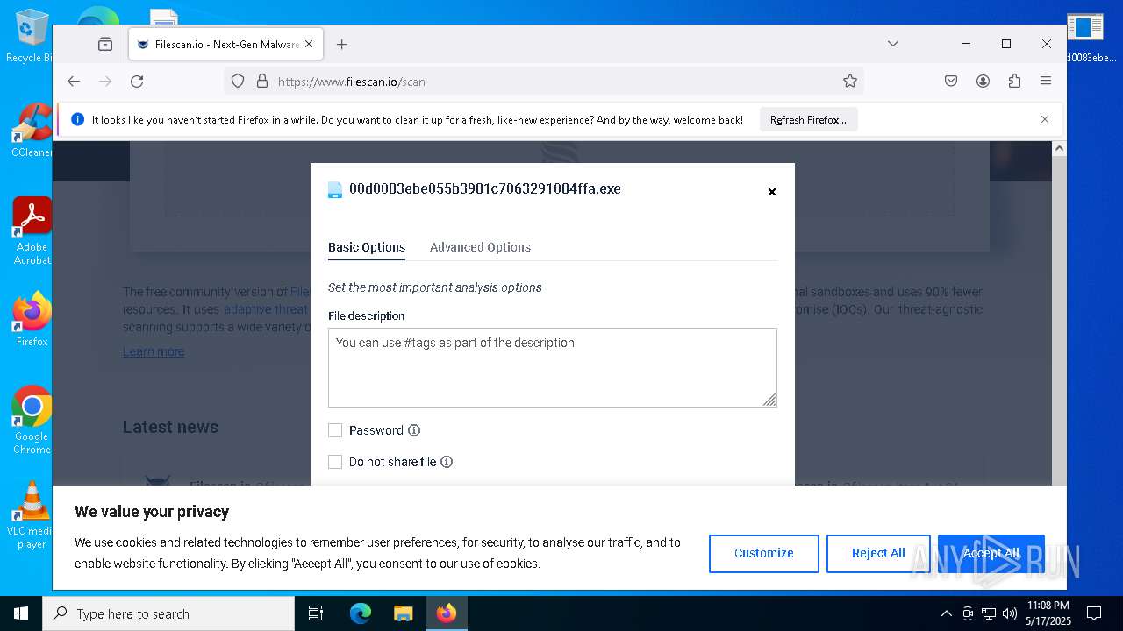The image size is (1123, 631).
Task: Open the taskbar clock showing 11:08 PM
Action: pyautogui.click(x=1048, y=613)
